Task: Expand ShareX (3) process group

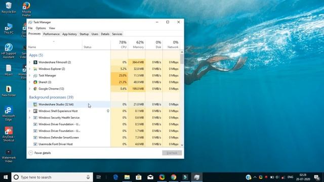Action: (30, 82)
